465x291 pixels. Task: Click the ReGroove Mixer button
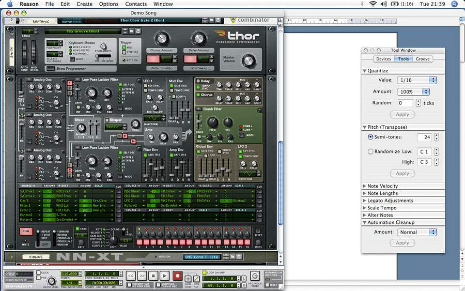click(x=254, y=276)
